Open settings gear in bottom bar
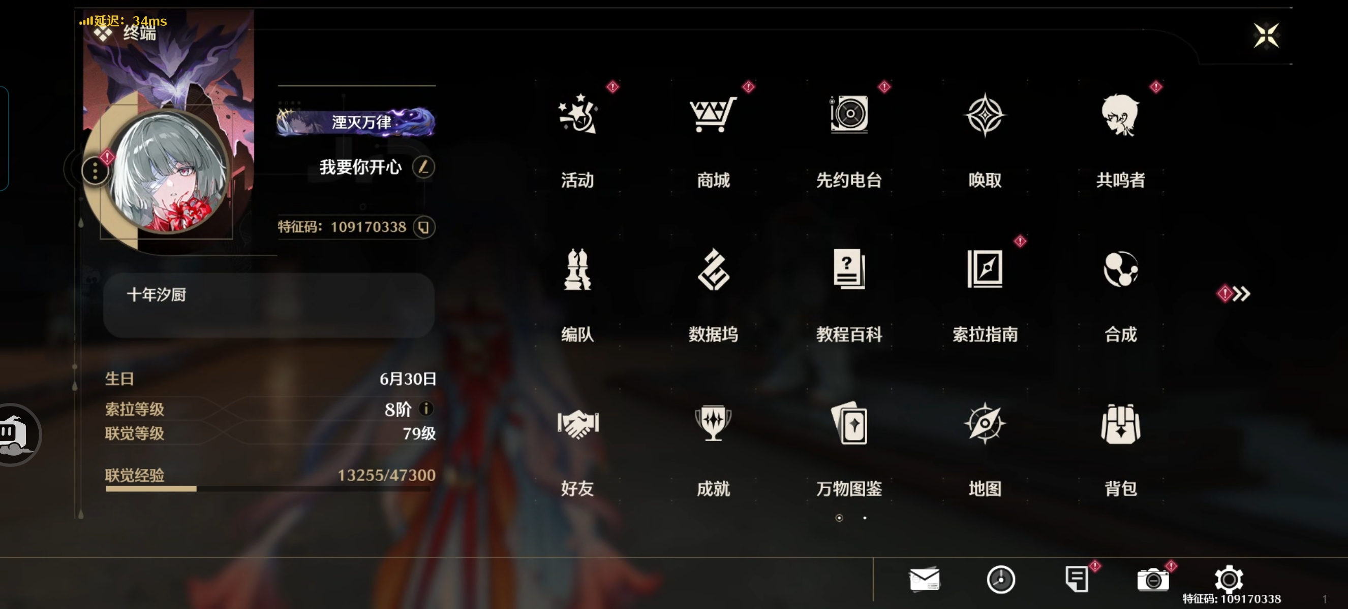This screenshot has height=609, width=1348. coord(1228,579)
